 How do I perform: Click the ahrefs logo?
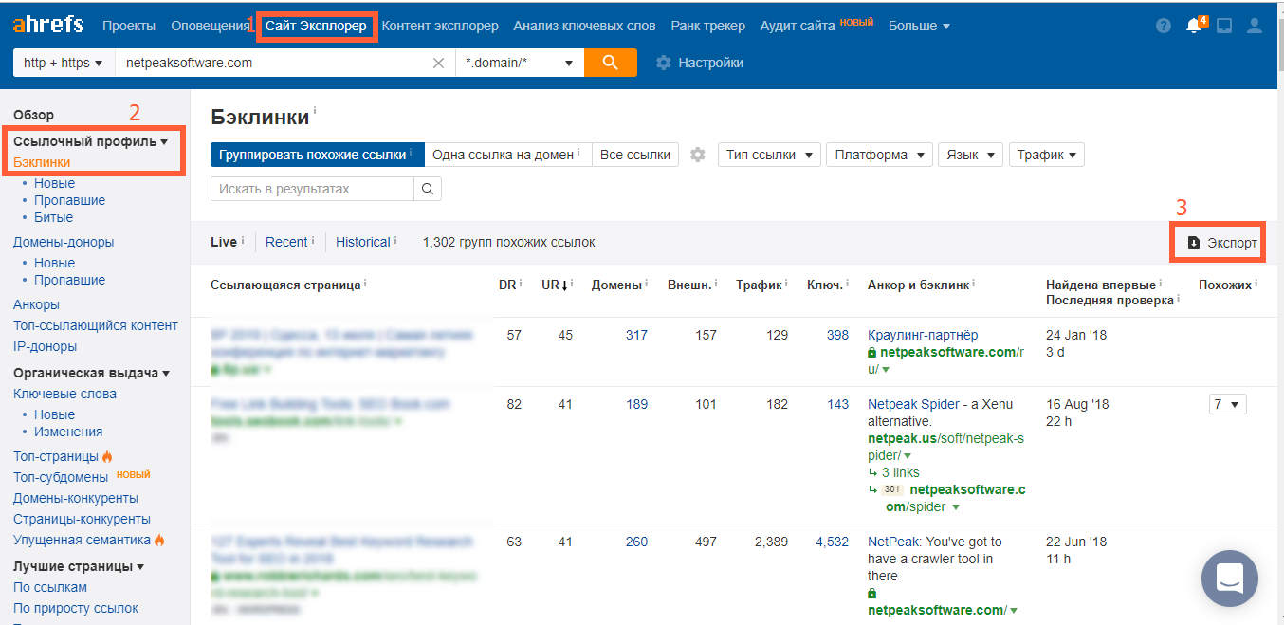click(x=47, y=26)
